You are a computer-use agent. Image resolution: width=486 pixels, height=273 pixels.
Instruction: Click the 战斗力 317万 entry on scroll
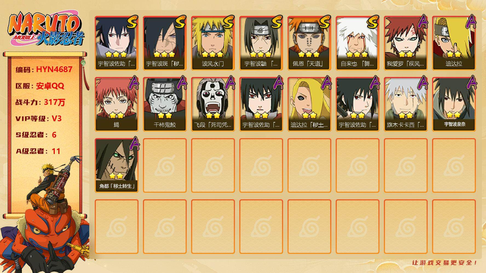(40, 102)
